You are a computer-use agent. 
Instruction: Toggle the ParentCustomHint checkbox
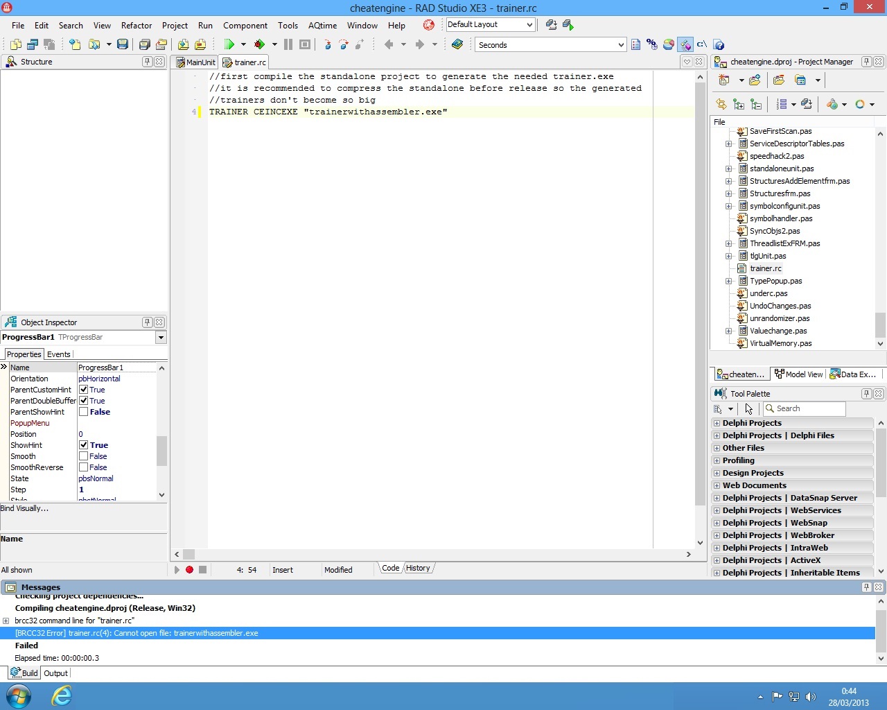point(83,390)
